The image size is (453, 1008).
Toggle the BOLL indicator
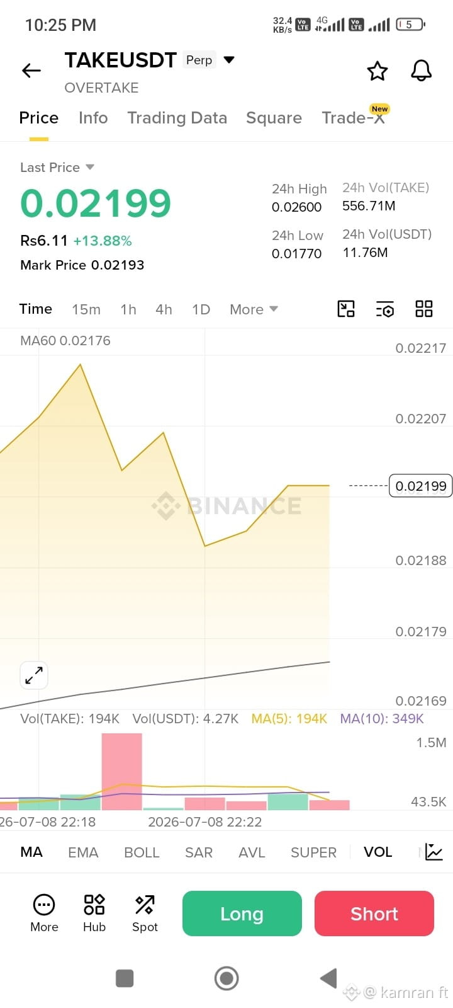pyautogui.click(x=142, y=852)
